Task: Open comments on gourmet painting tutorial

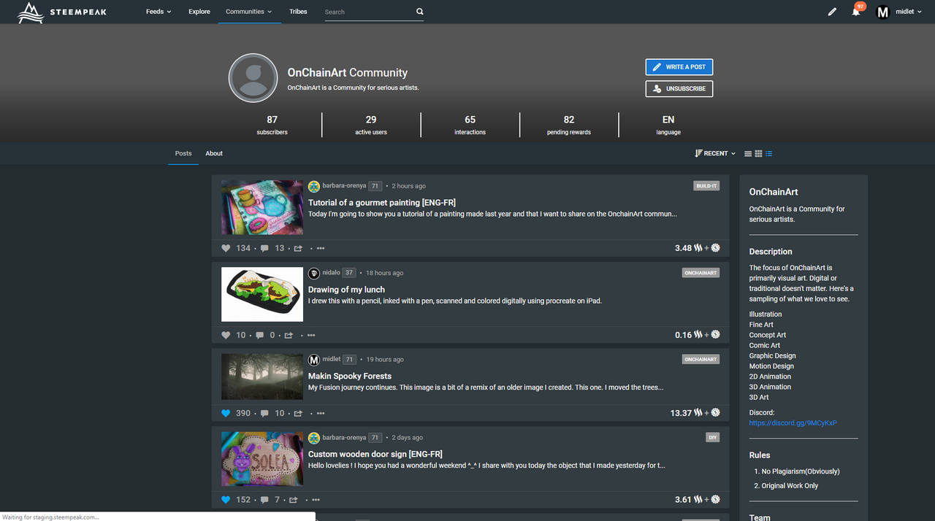Action: pyautogui.click(x=263, y=248)
